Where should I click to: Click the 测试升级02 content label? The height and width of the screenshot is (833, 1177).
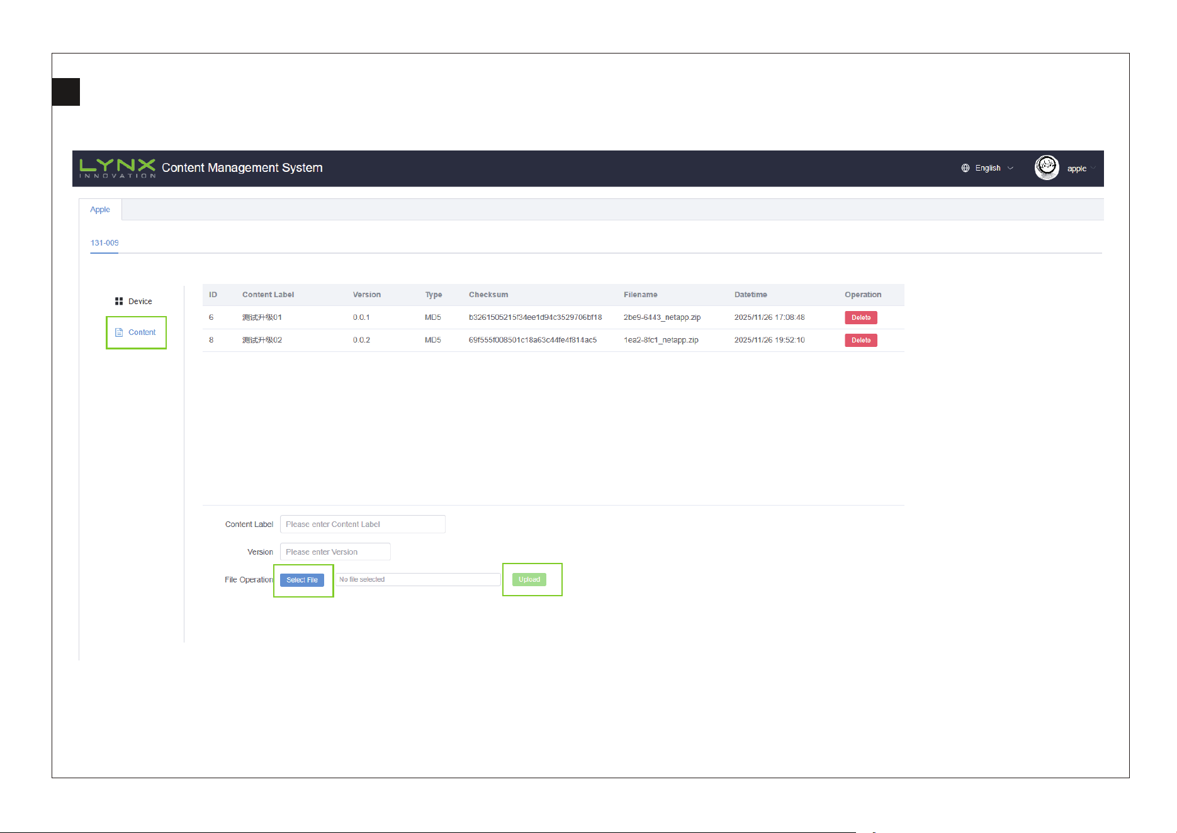tap(262, 340)
